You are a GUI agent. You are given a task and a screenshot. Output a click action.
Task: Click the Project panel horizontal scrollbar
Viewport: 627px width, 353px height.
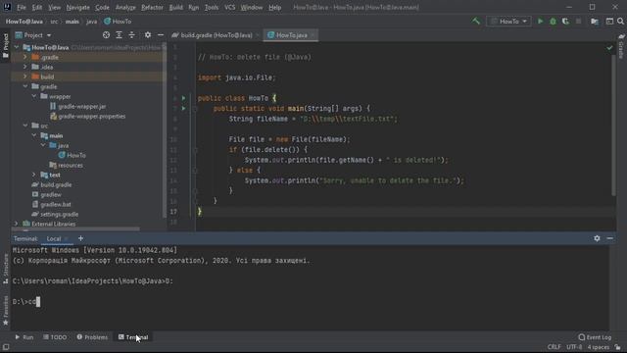[76, 229]
